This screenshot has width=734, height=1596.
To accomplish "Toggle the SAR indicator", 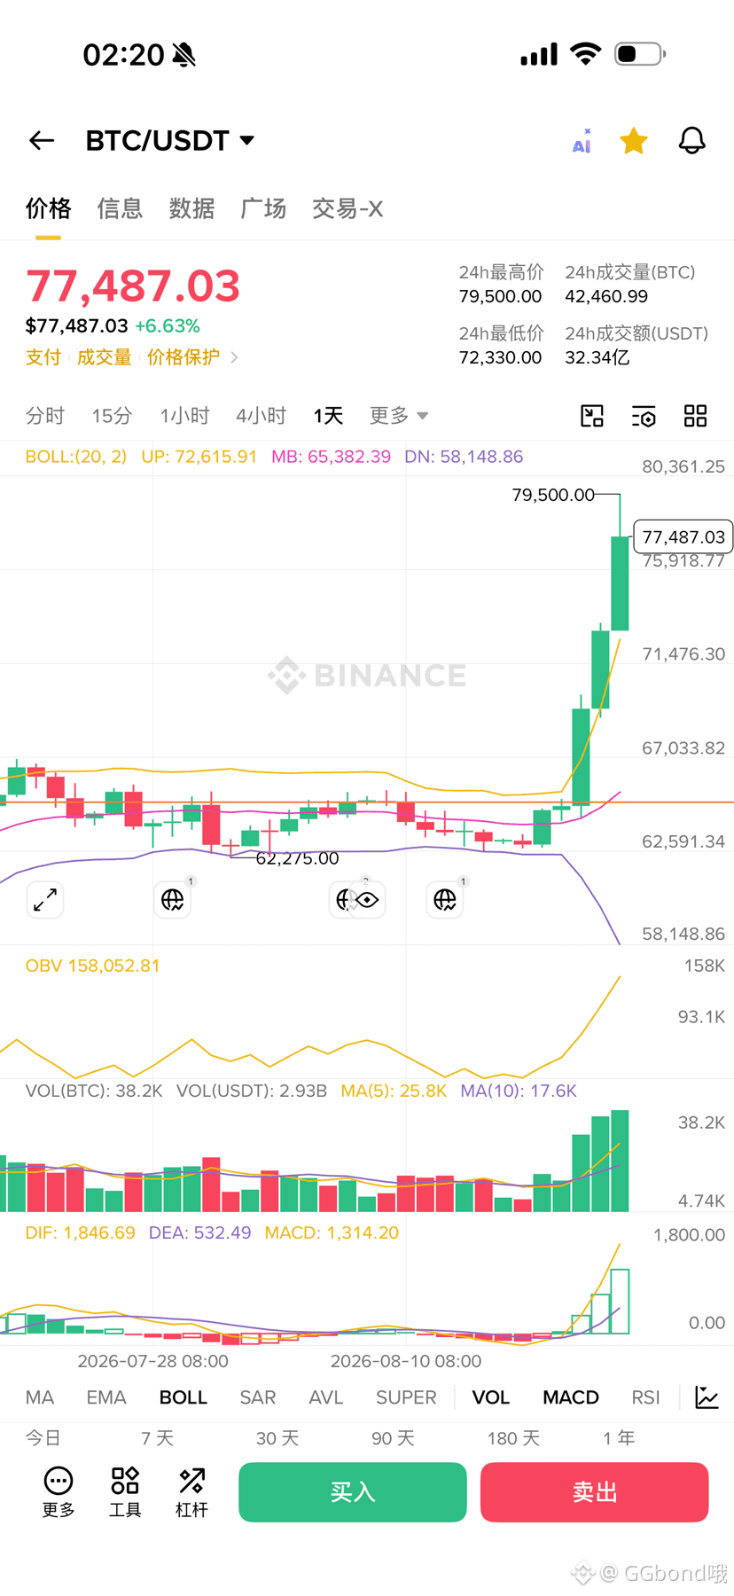I will click(x=258, y=1397).
